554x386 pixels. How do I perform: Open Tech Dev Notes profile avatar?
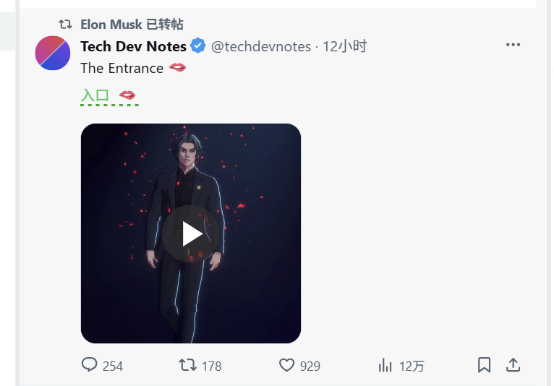point(53,53)
